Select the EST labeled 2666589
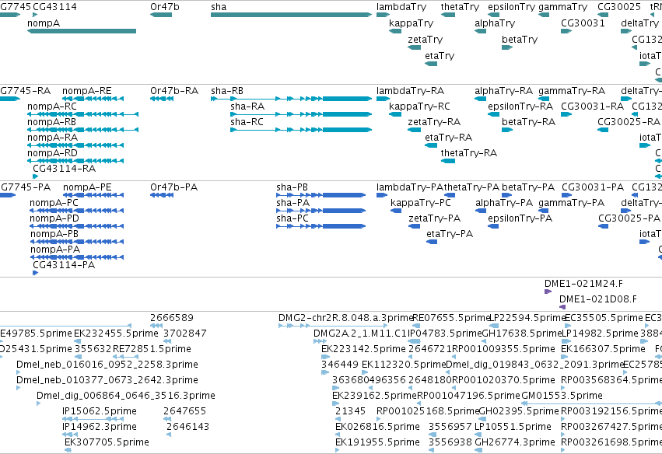This screenshot has width=662, height=454. tap(172, 318)
